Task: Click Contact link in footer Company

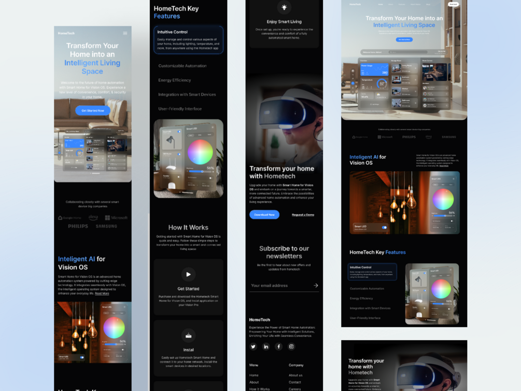Action: 295,382
